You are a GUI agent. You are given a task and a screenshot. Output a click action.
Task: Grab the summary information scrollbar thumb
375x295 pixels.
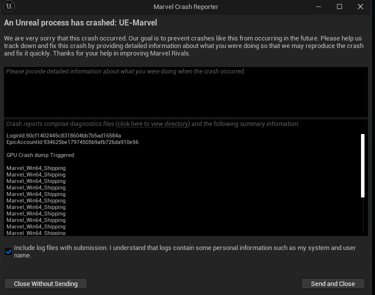point(363,165)
